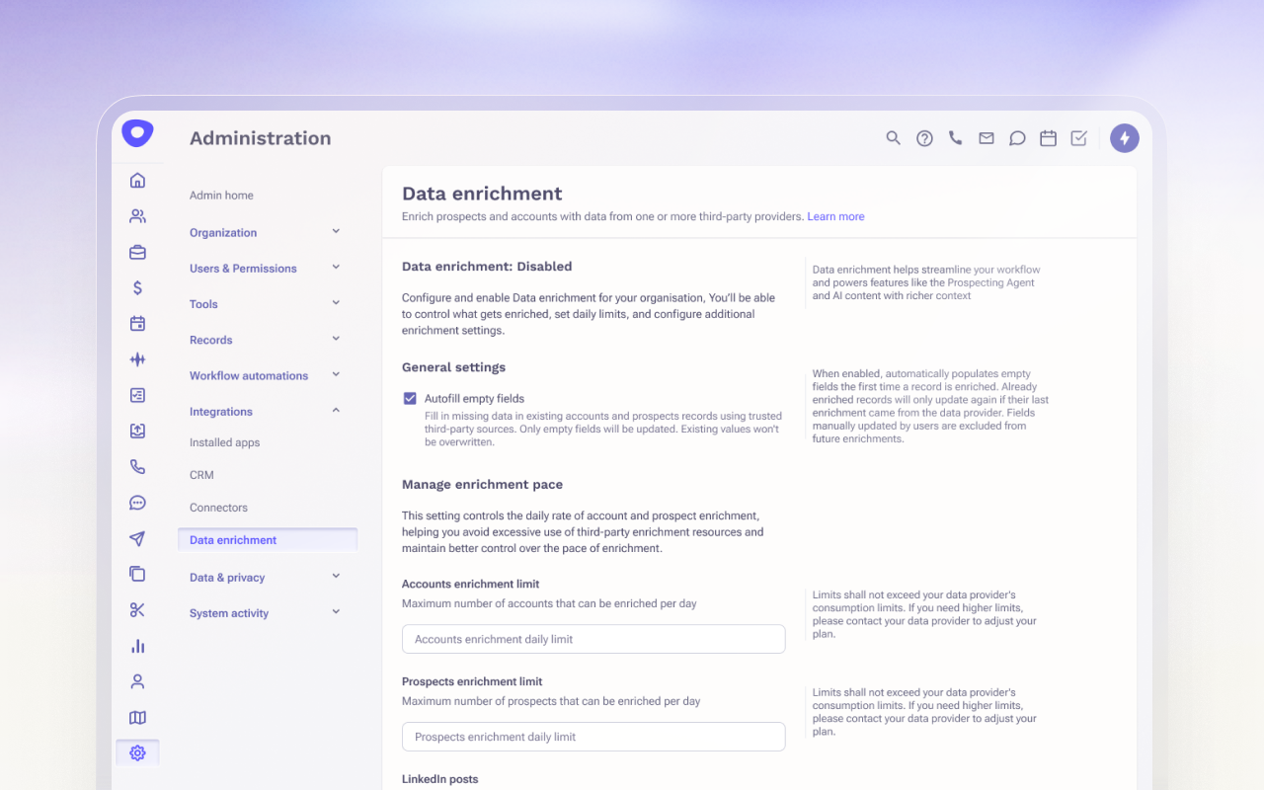Click into Prospects enrichment daily limit field
Screen dimensions: 1264x790
pos(593,737)
